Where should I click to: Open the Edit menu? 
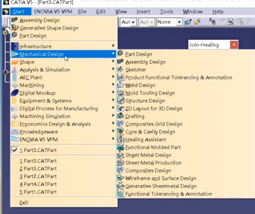[x=101, y=12]
